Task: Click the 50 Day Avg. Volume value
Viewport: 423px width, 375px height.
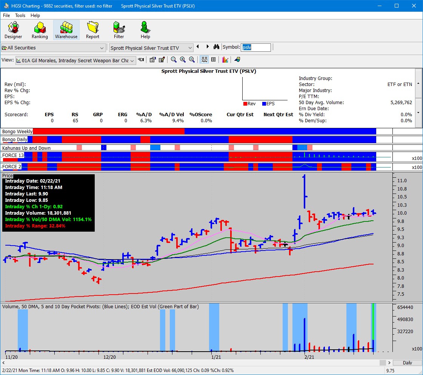Action: [401, 103]
